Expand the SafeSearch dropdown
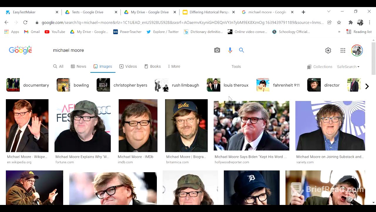 tap(348, 67)
